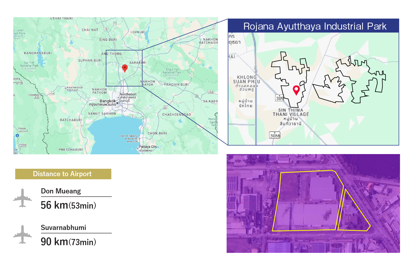414x267 pixels.
Task: Click the red location pin on overview map
Action: (x=125, y=68)
